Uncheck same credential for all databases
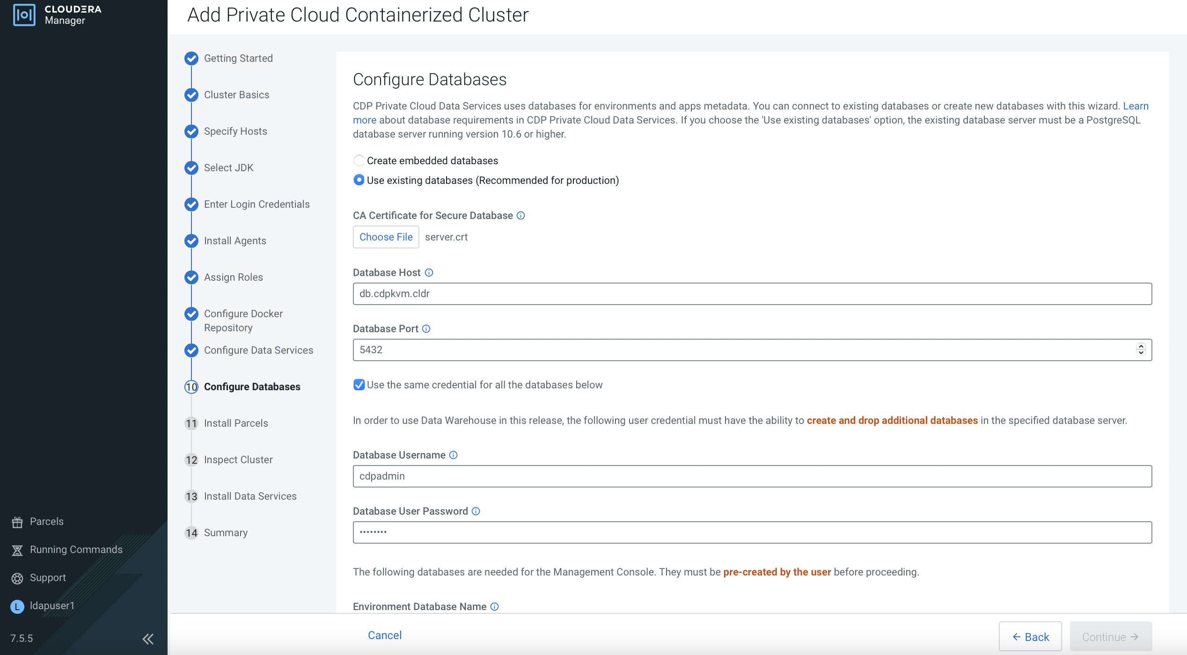The image size is (1187, 655). (359, 385)
